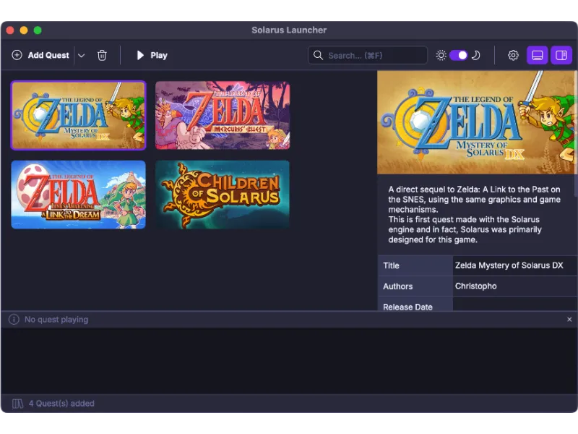Toggle the light/dark theme switch
The height and width of the screenshot is (434, 578).
(x=459, y=56)
